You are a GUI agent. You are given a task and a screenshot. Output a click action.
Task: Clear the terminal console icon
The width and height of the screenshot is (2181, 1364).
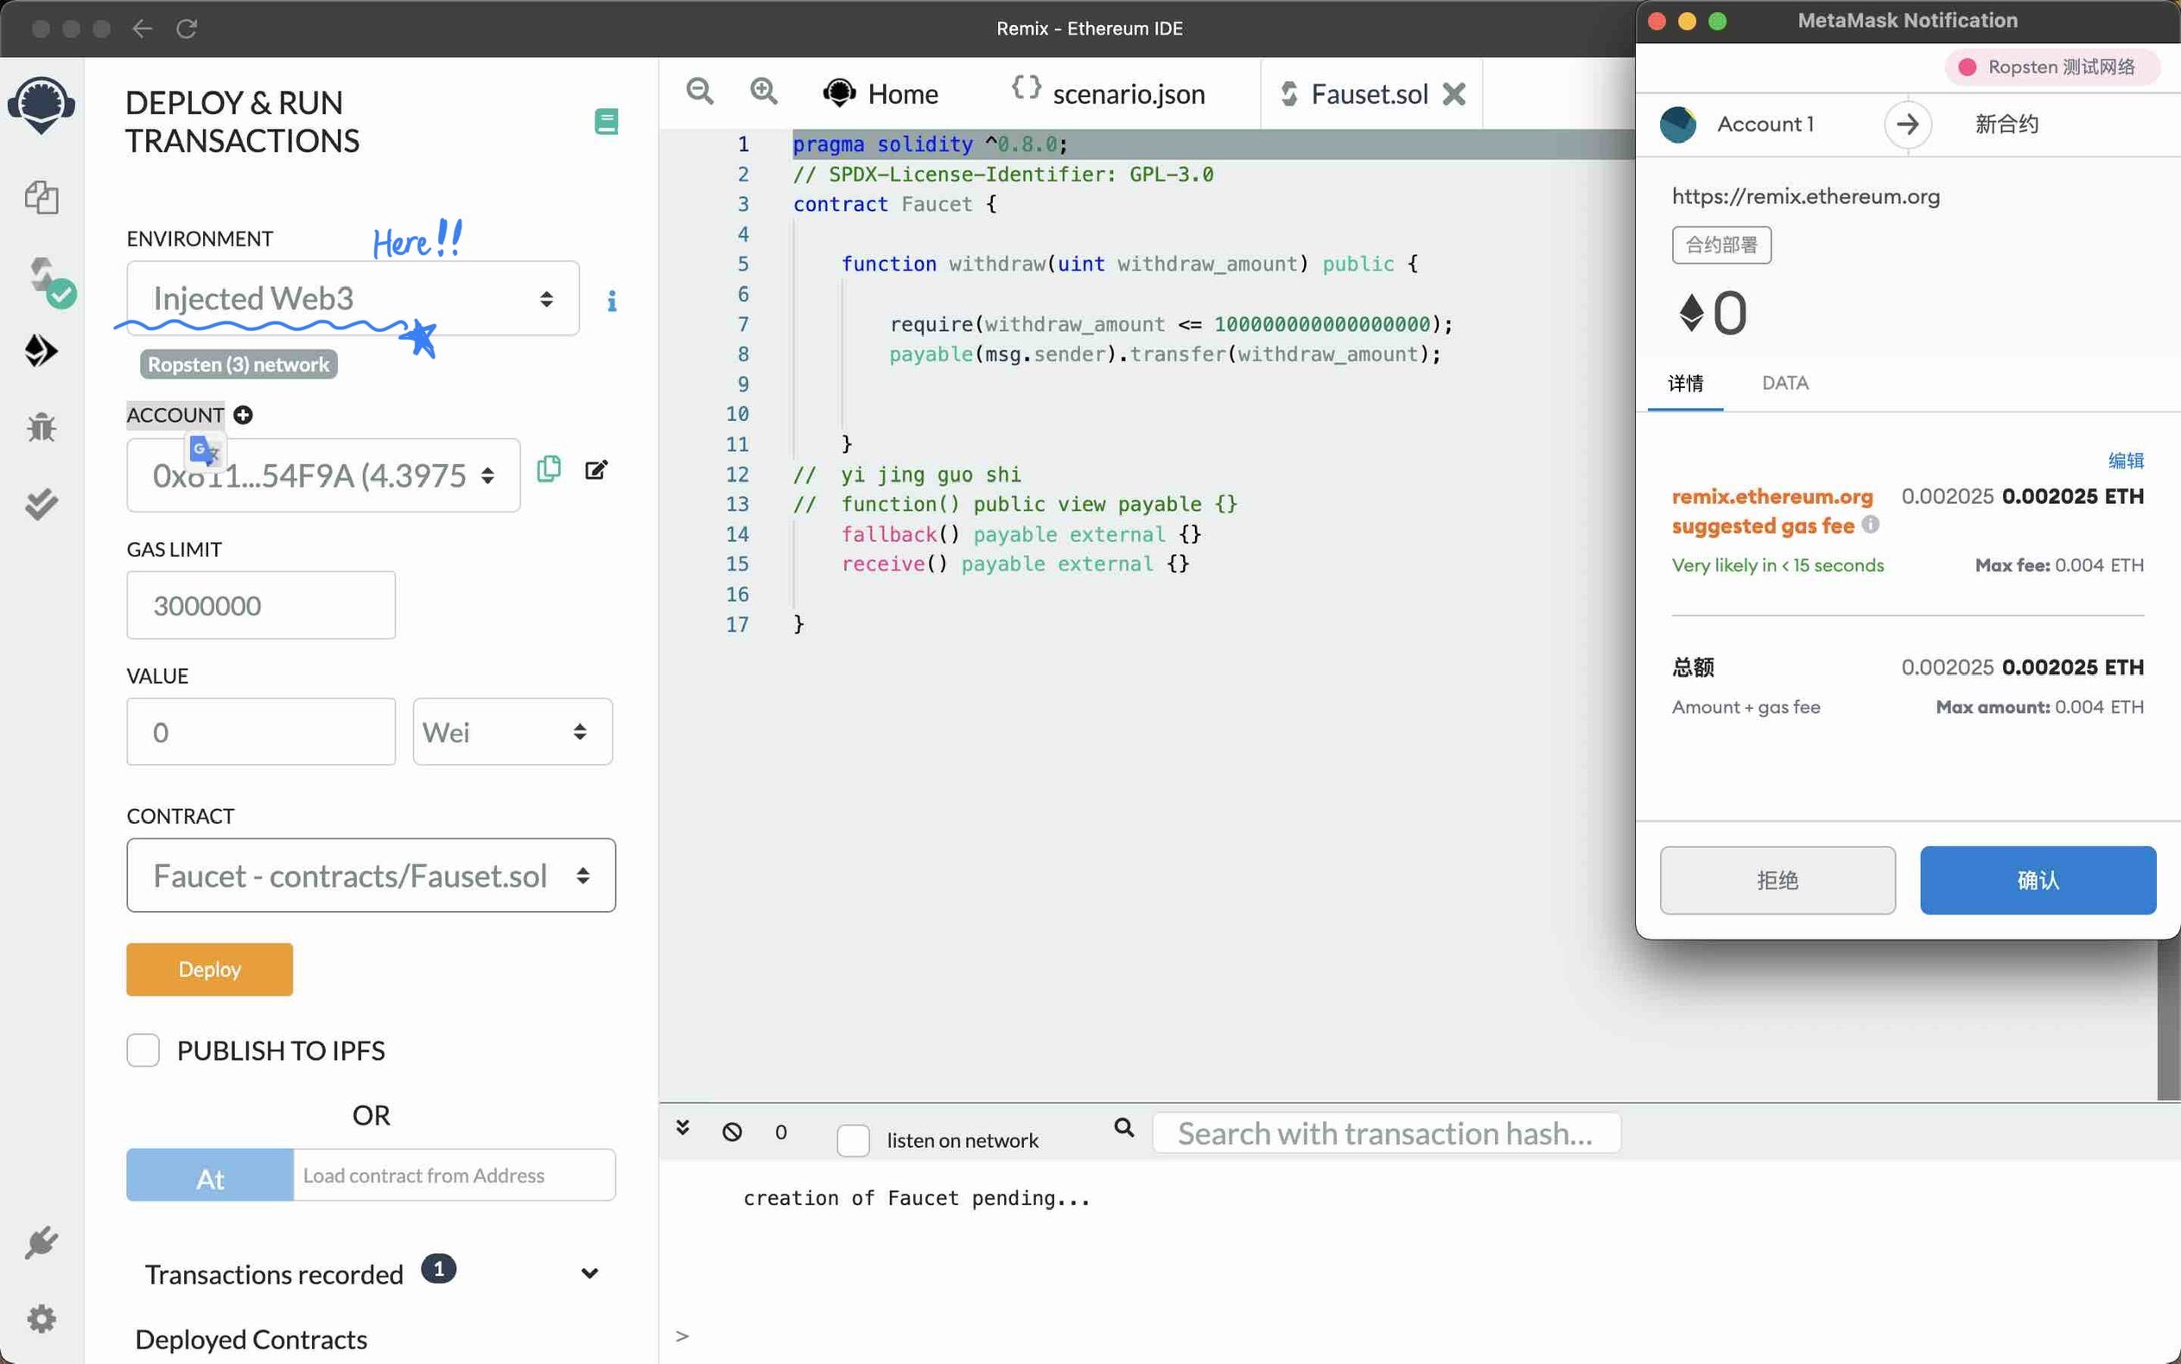[x=732, y=1131]
